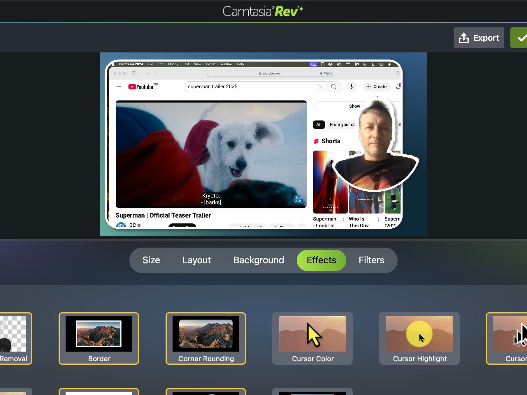Viewport: 527px width, 395px height.
Task: Open the Camtasia 2024 app menu
Action: tap(131, 64)
